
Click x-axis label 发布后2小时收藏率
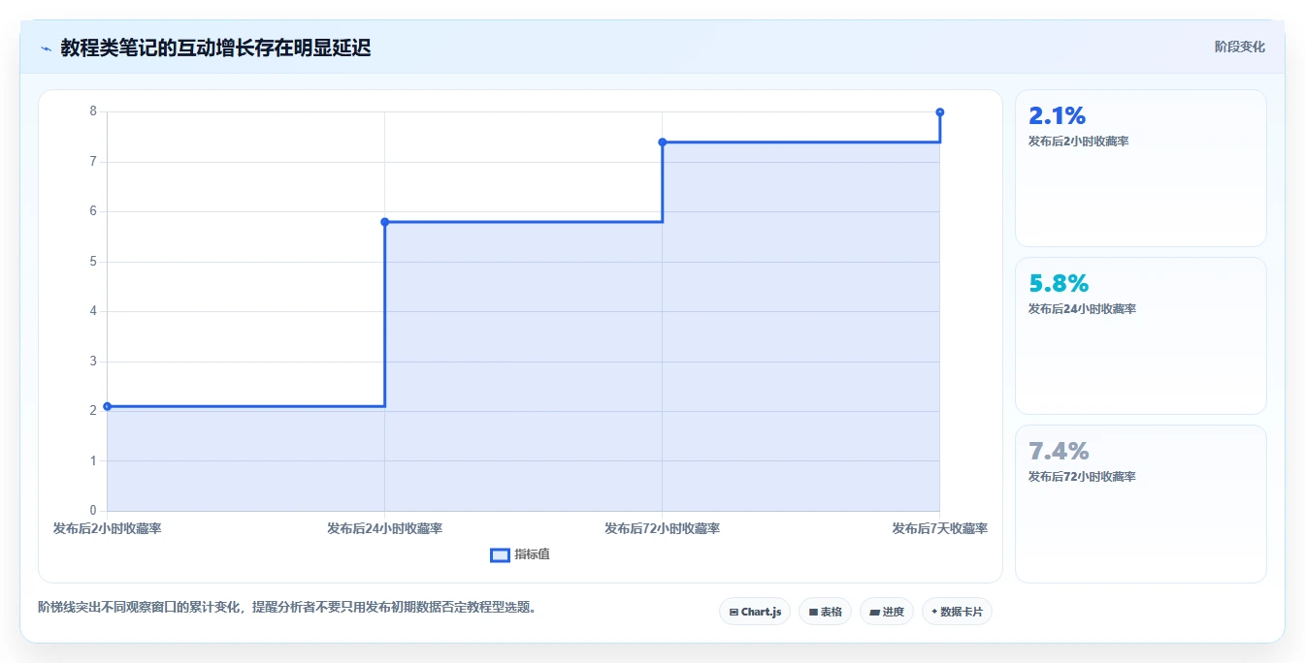coord(107,528)
